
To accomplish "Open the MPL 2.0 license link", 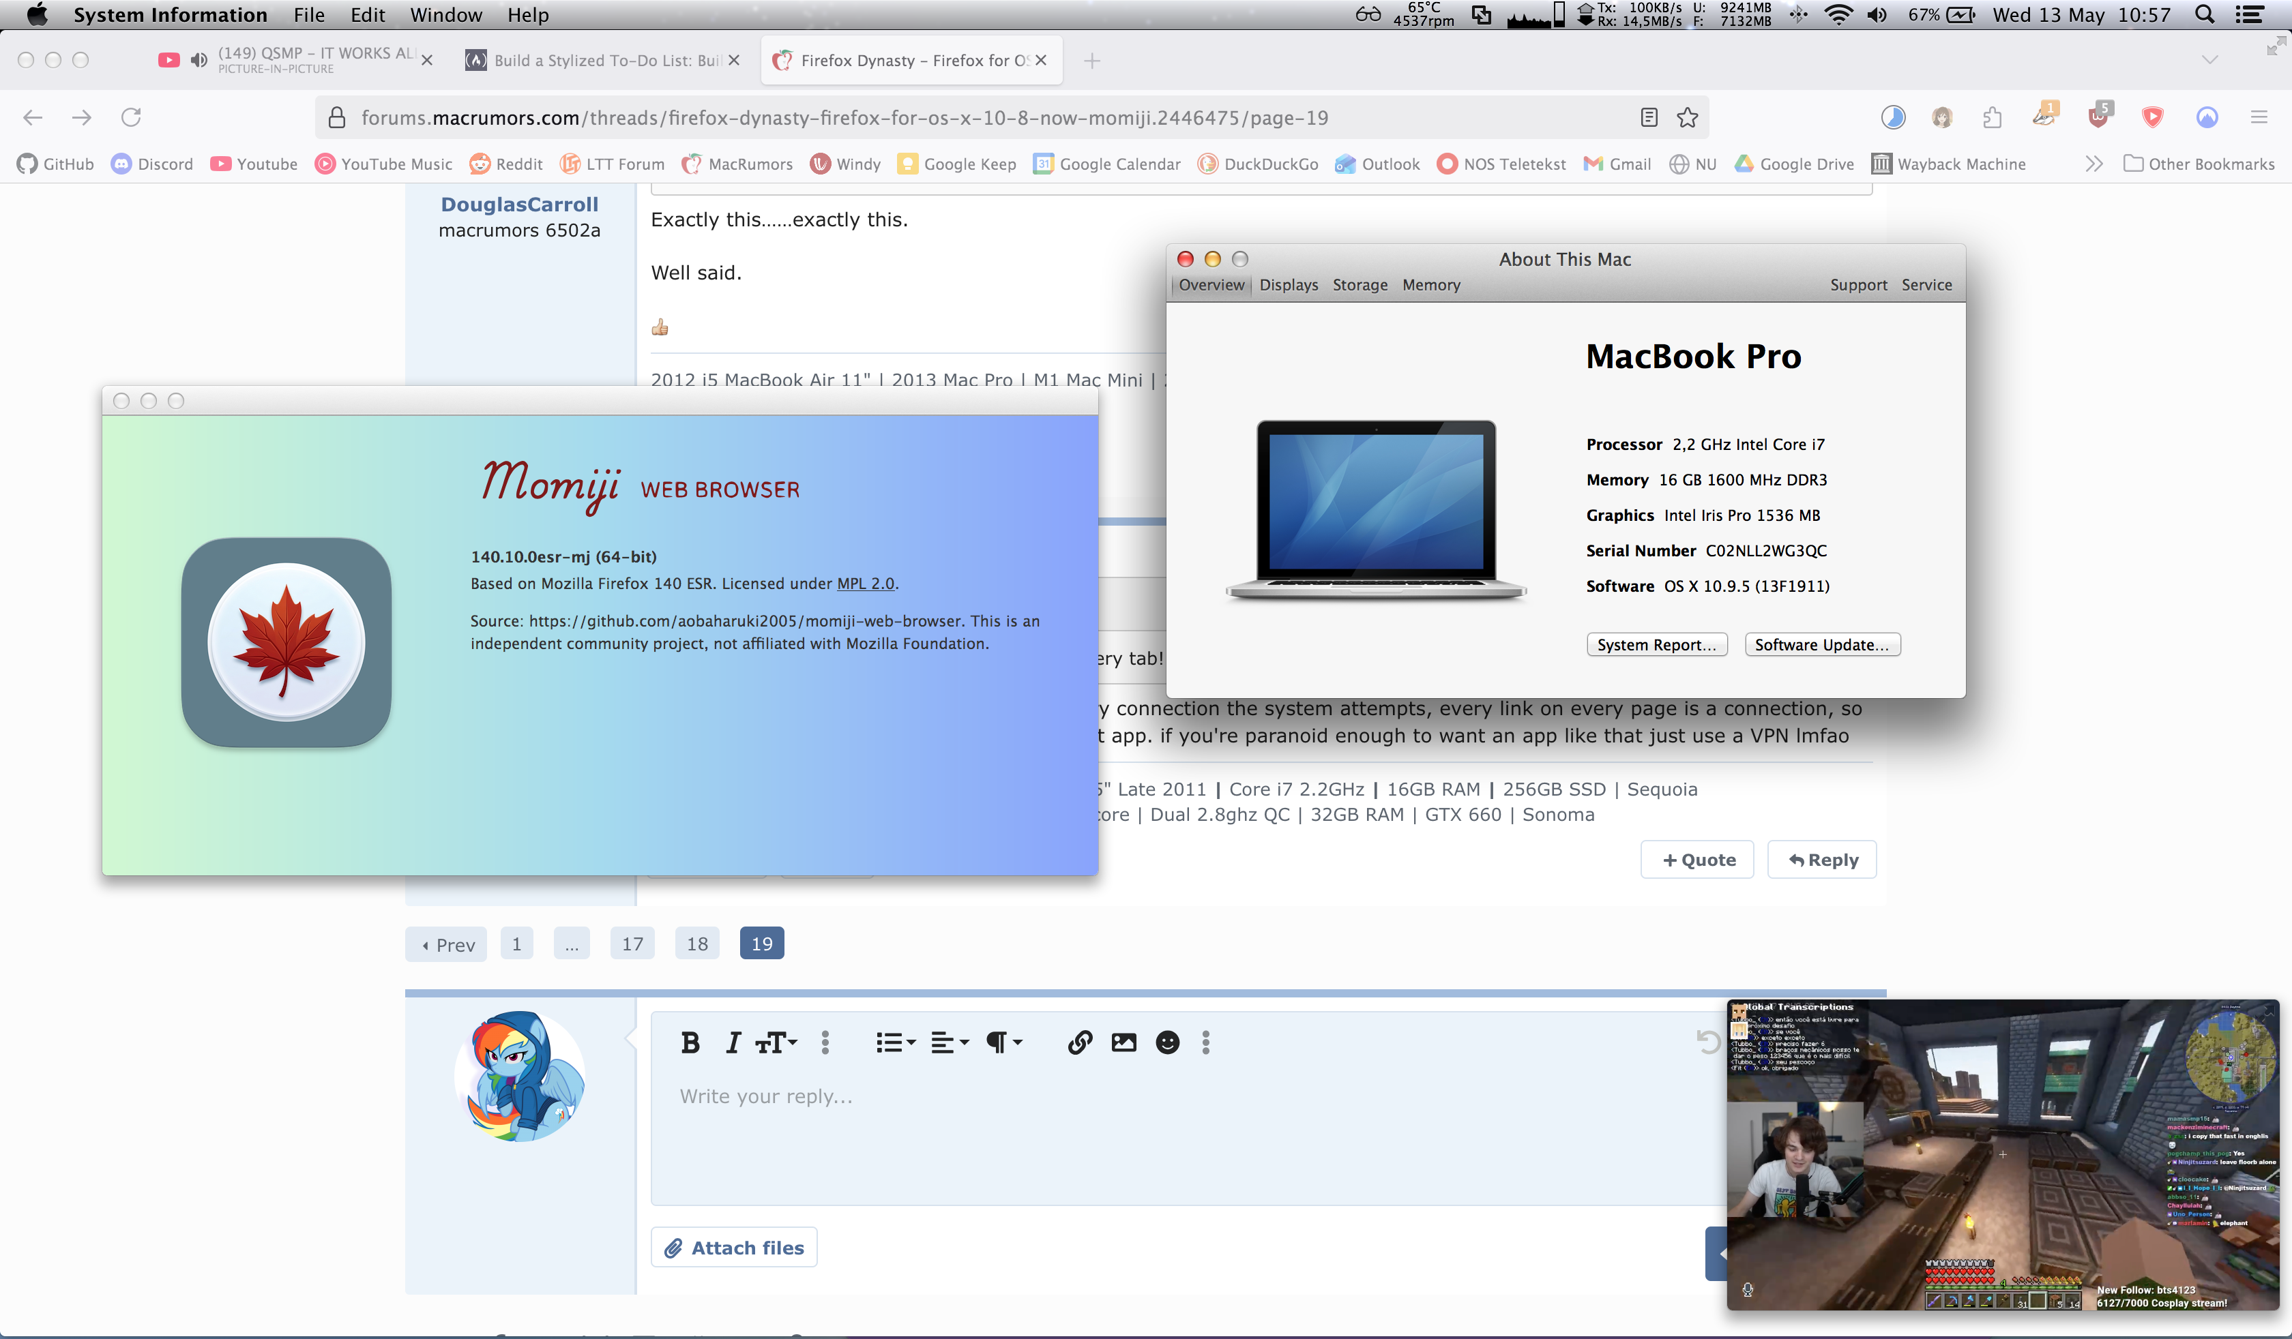I will click(x=866, y=584).
